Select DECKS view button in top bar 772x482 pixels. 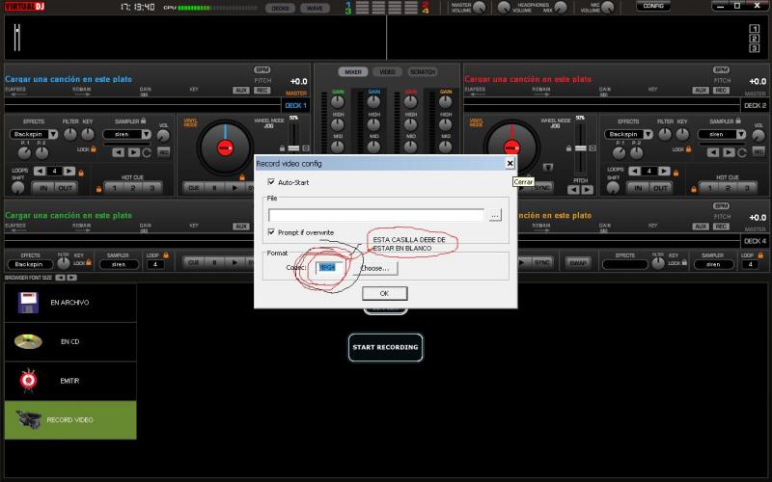[280, 8]
